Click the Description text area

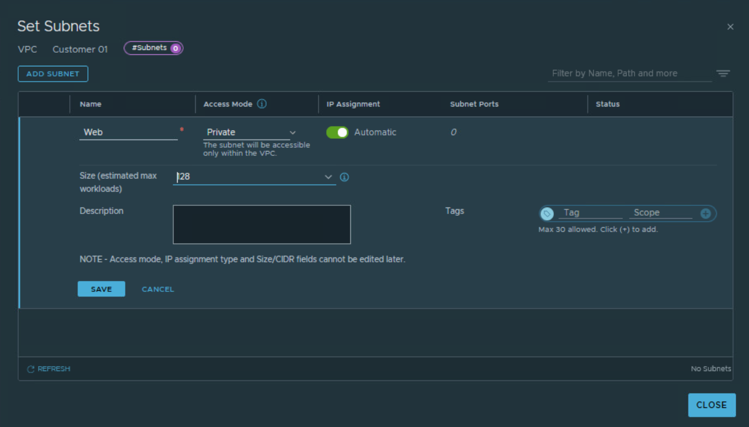tap(262, 224)
